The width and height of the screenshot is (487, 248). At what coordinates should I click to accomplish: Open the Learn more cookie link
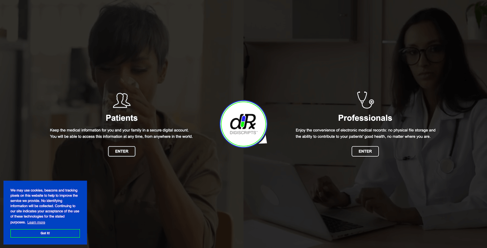click(x=36, y=222)
